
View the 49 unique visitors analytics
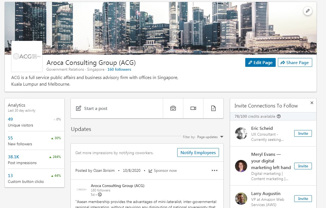pos(11,119)
